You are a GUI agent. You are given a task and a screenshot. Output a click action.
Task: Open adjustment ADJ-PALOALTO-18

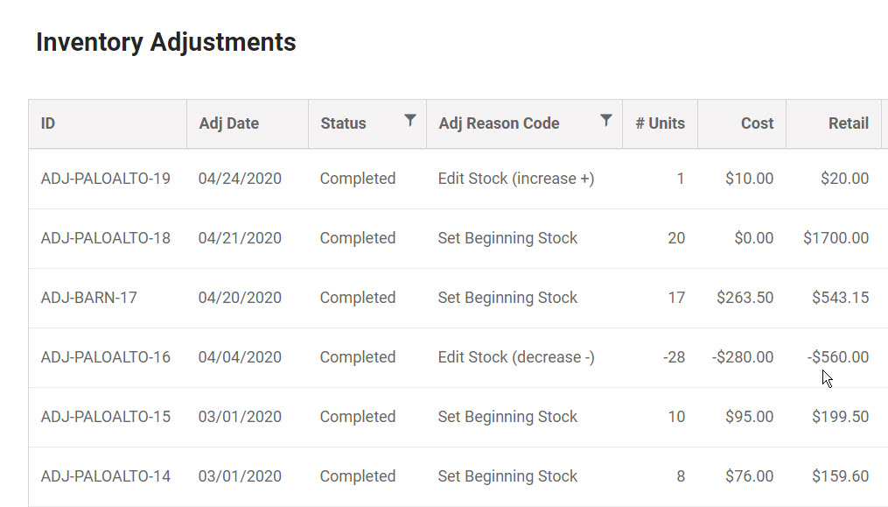[105, 238]
